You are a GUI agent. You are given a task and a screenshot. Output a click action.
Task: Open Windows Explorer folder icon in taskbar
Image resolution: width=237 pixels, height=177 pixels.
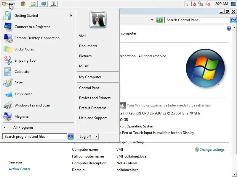point(33,4)
